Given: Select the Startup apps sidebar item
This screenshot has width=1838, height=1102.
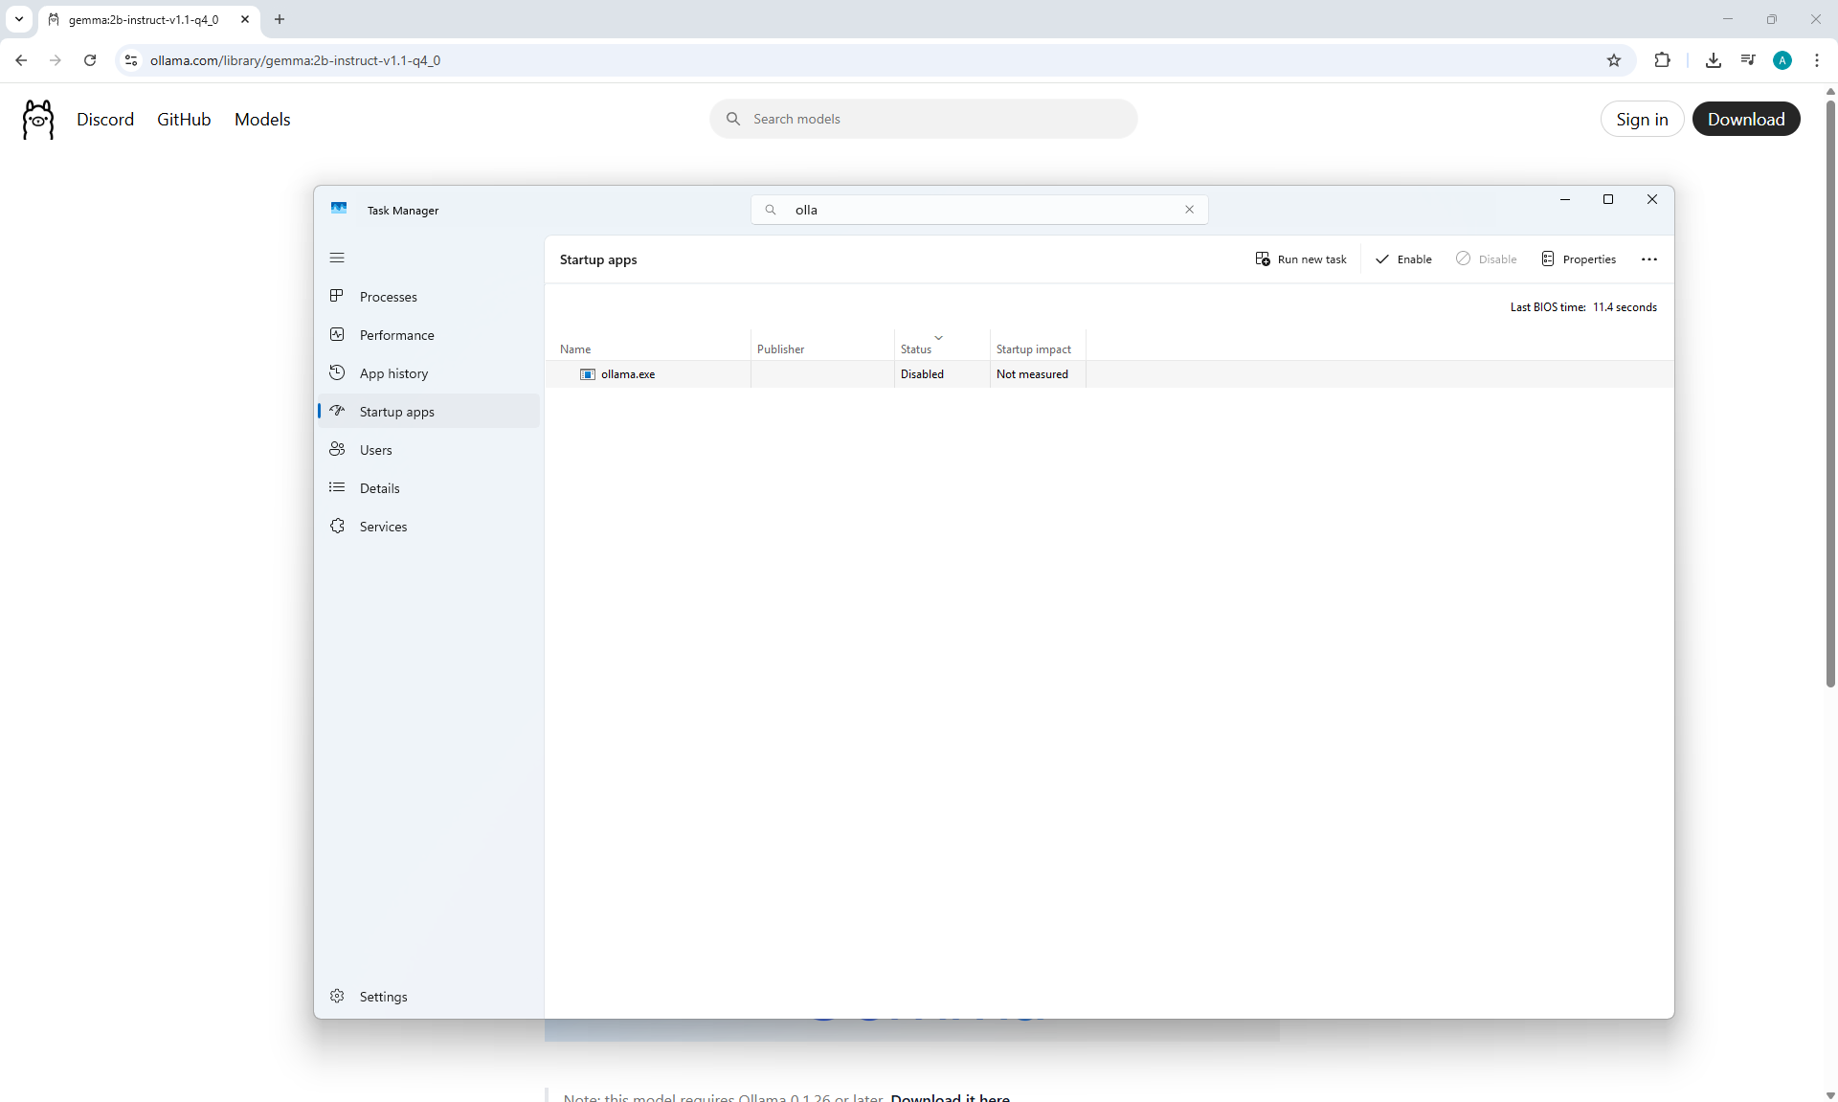Looking at the screenshot, I should click(x=396, y=412).
